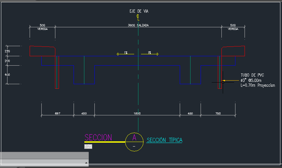This screenshot has width=282, height=168.
Task: Select the 'ø3" @5.00m' annotation line
Action: (x=251, y=80)
